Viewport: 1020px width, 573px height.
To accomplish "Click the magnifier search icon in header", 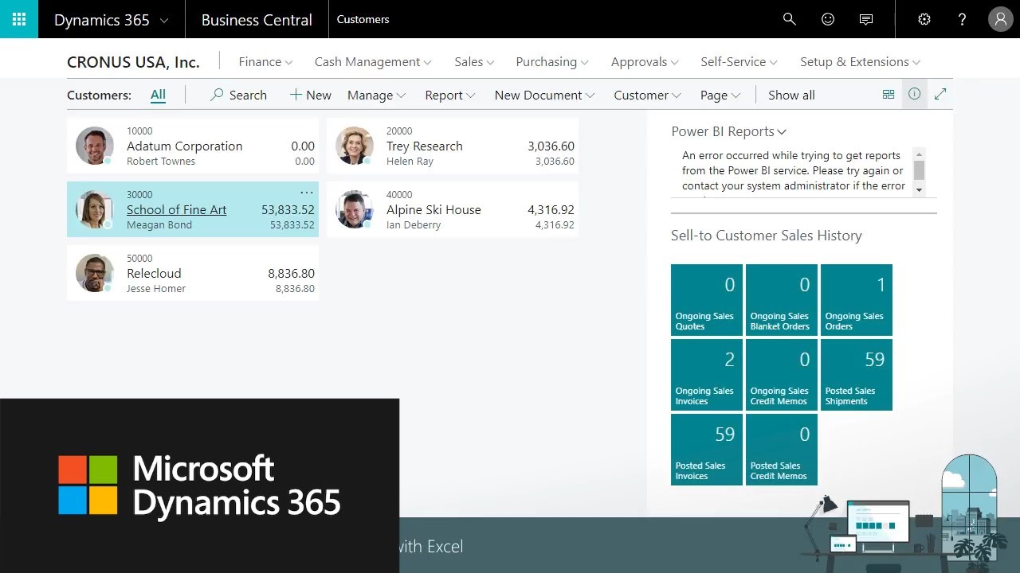I will (x=789, y=19).
